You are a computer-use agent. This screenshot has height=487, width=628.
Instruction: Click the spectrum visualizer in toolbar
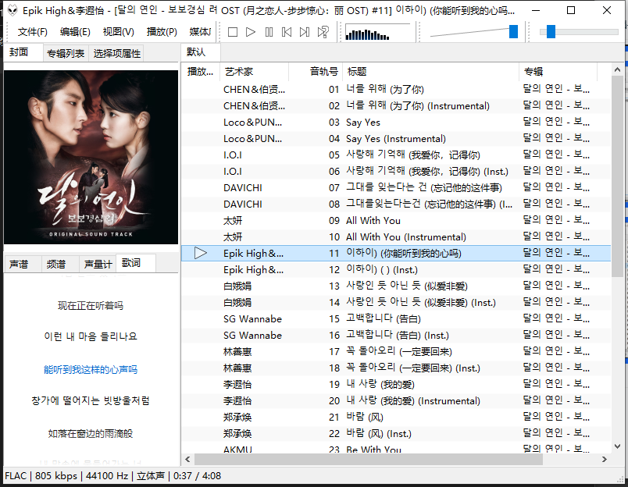(x=376, y=32)
